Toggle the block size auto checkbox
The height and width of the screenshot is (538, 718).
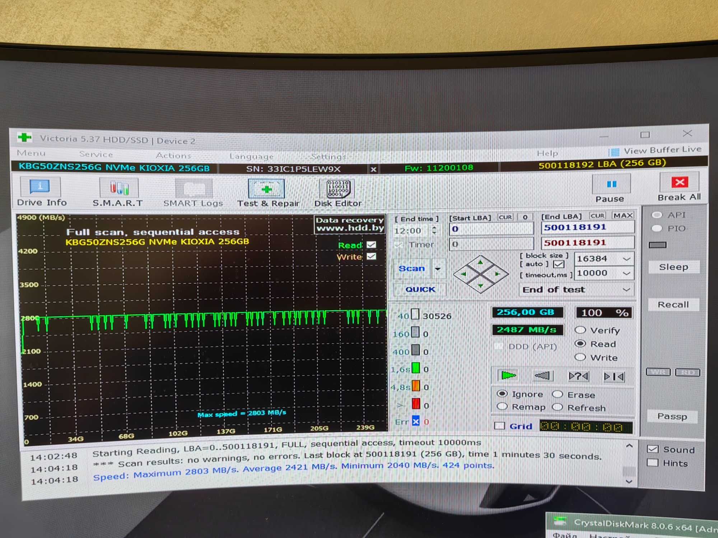click(x=558, y=264)
